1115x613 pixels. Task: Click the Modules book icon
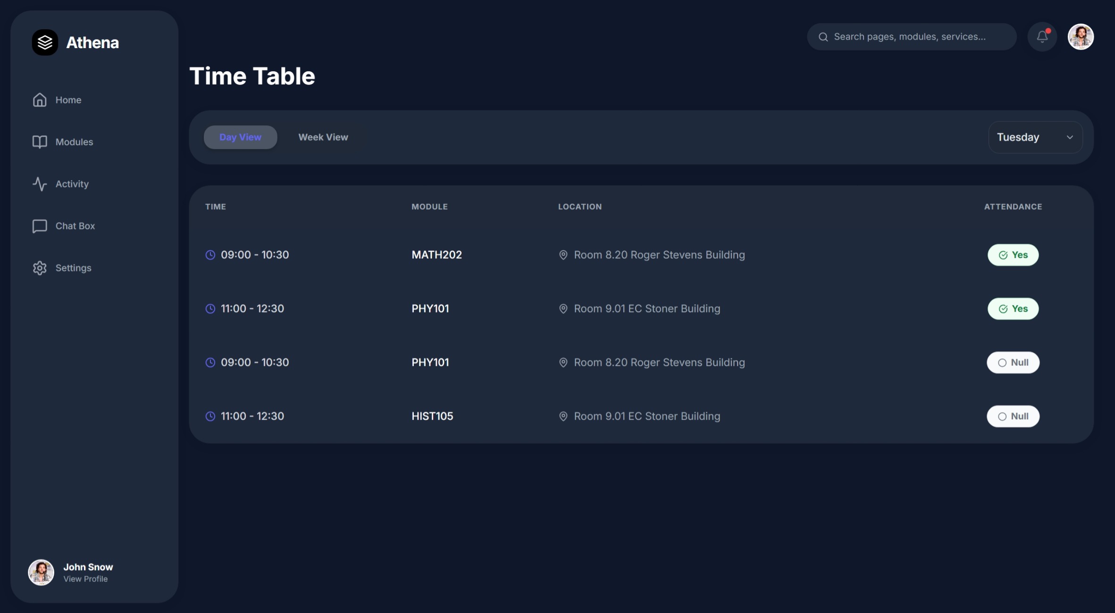[x=40, y=142]
